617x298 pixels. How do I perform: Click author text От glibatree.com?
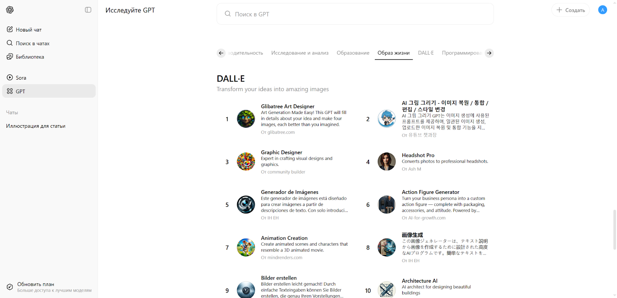tap(278, 132)
